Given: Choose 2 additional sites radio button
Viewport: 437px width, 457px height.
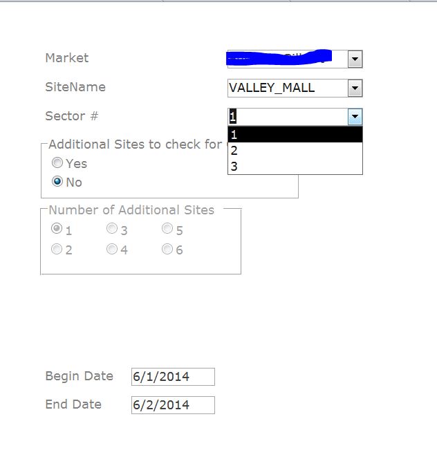Looking at the screenshot, I should point(57,249).
